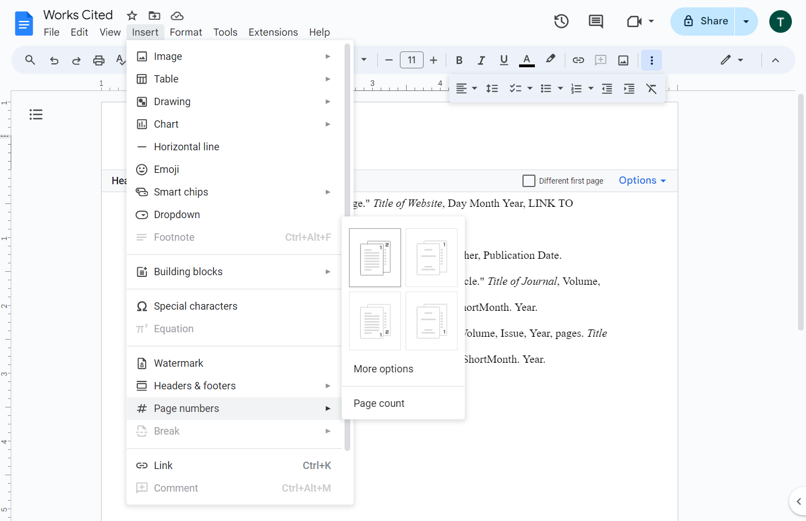This screenshot has height=521, width=806.
Task: Open the text color picker
Action: (x=526, y=60)
